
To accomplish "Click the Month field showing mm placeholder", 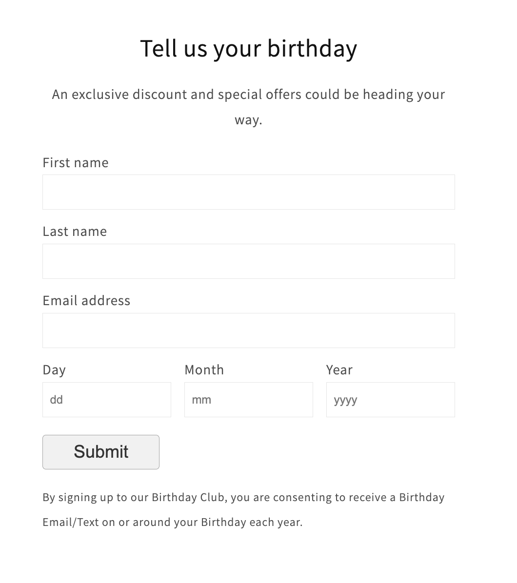I will [x=249, y=400].
